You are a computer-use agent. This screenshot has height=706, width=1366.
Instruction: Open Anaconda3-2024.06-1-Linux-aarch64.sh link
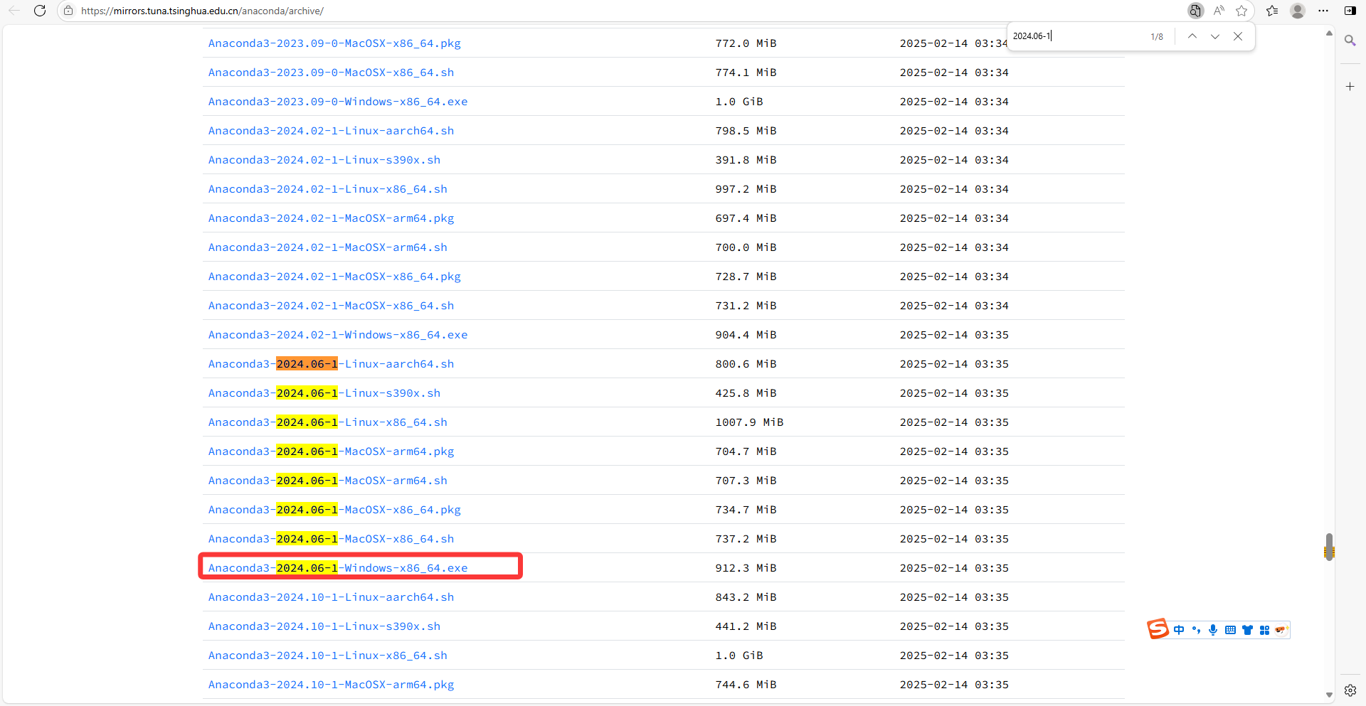[331, 364]
